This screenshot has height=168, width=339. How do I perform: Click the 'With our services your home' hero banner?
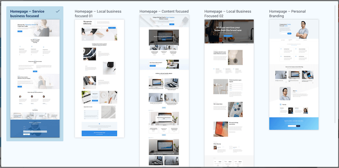(229, 31)
